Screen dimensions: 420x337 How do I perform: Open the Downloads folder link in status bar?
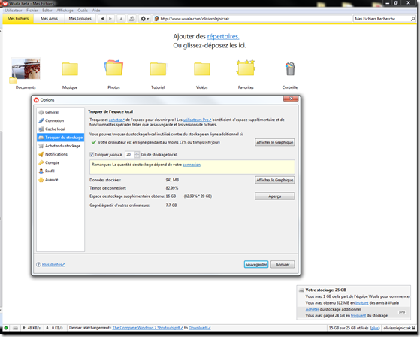(x=200, y=328)
